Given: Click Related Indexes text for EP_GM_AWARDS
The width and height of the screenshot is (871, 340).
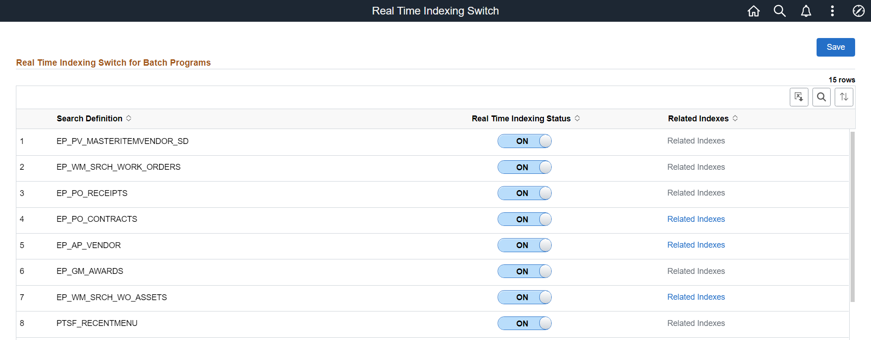Looking at the screenshot, I should pyautogui.click(x=696, y=271).
